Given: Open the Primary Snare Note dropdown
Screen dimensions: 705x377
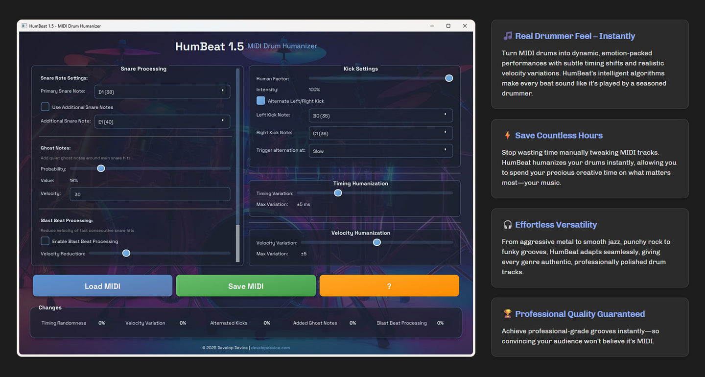Looking at the screenshot, I should point(162,92).
